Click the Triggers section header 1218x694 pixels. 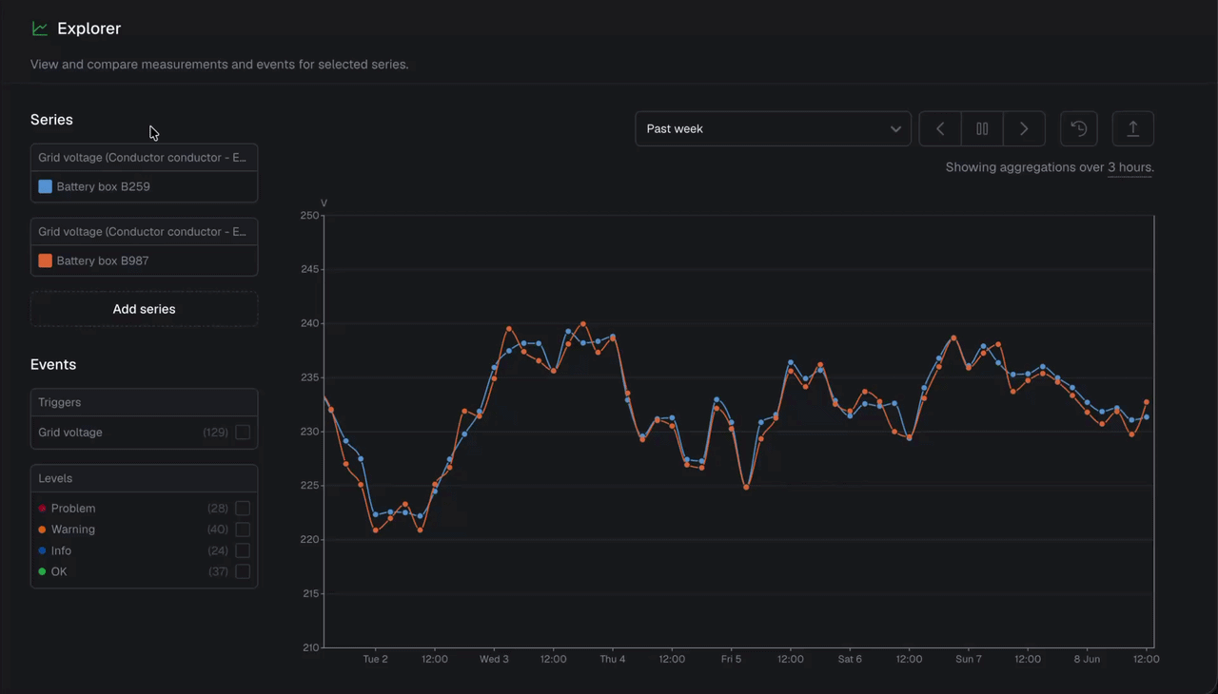[144, 402]
